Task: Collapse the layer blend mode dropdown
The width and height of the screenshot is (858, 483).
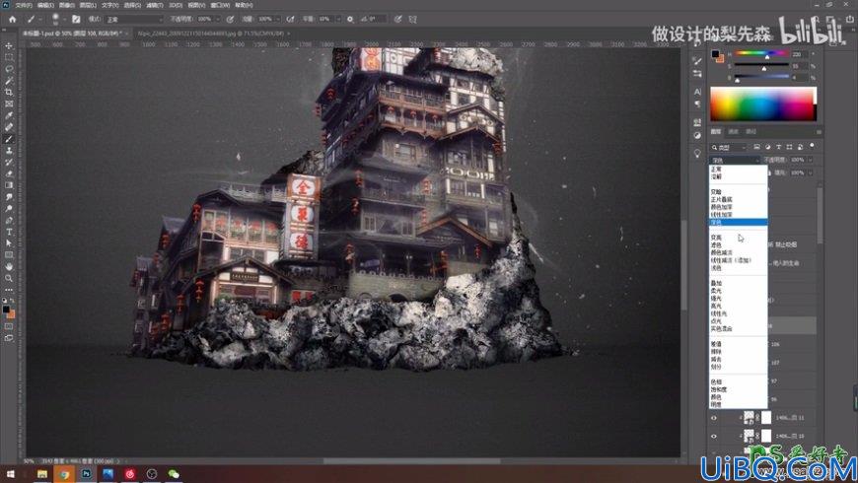Action: (x=735, y=160)
